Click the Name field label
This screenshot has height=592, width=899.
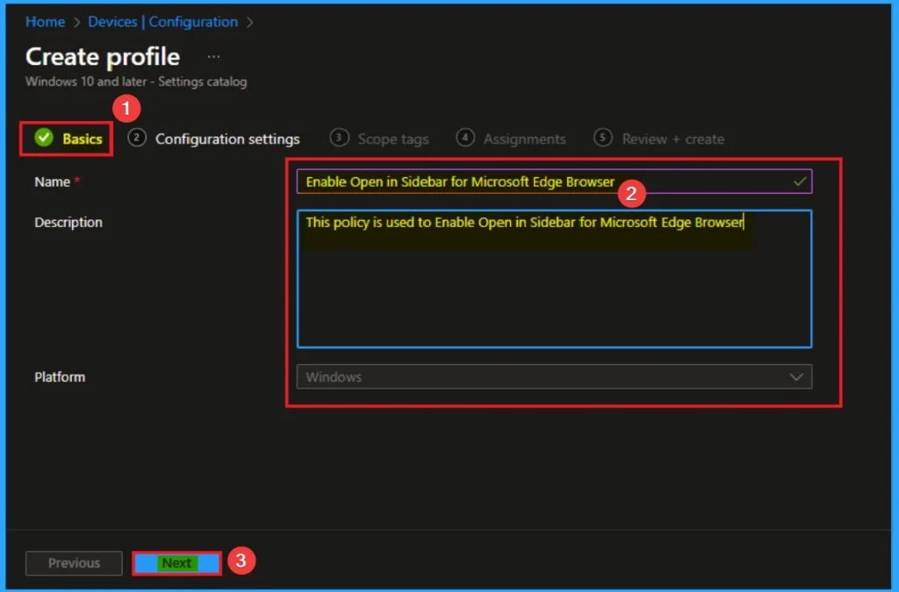(52, 182)
